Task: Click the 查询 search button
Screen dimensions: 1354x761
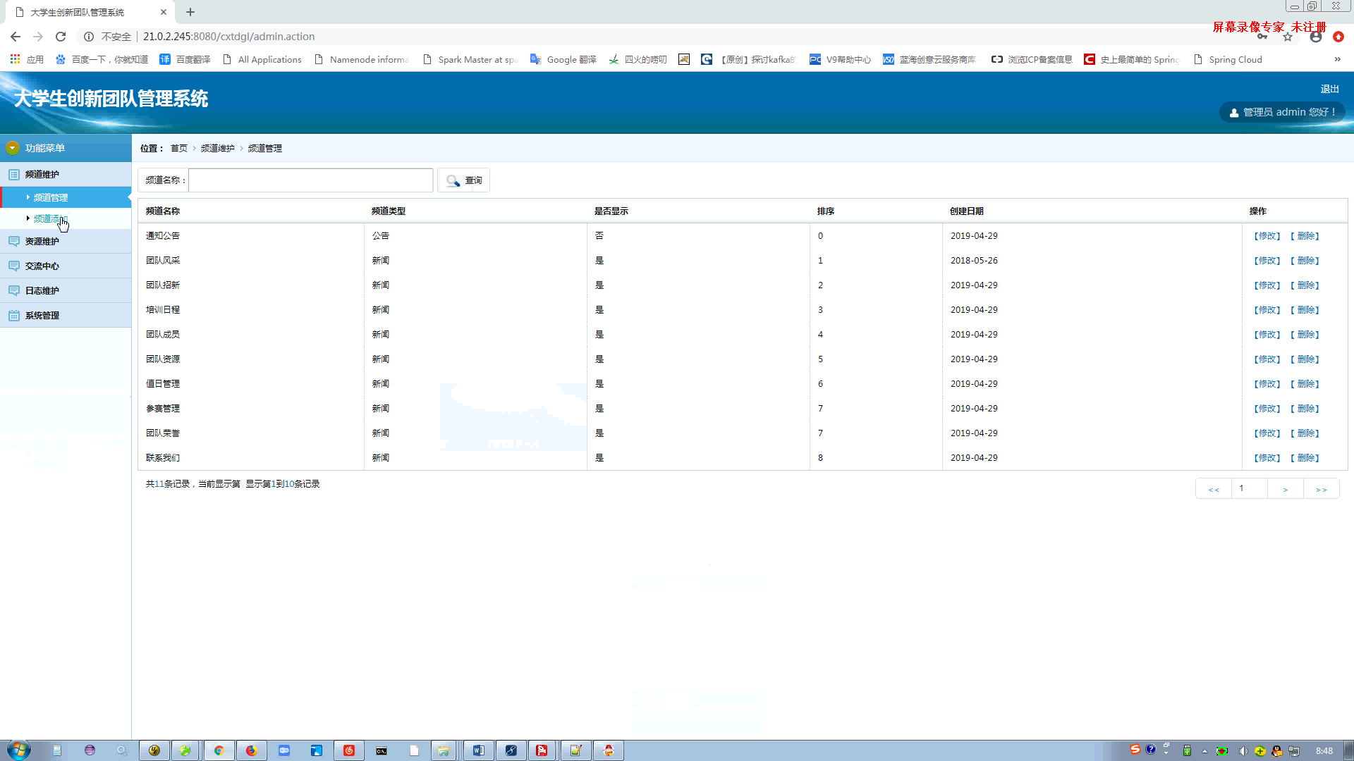Action: click(464, 180)
